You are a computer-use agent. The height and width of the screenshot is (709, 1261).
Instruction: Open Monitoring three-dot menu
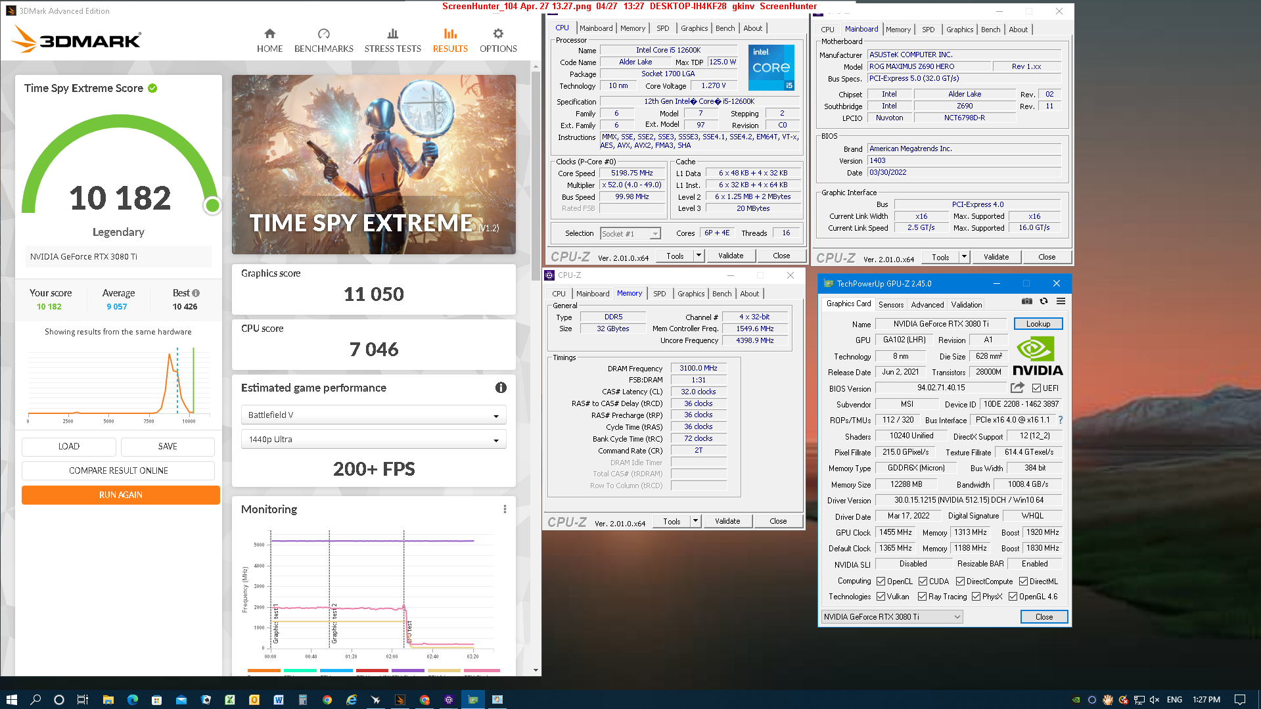tap(505, 509)
